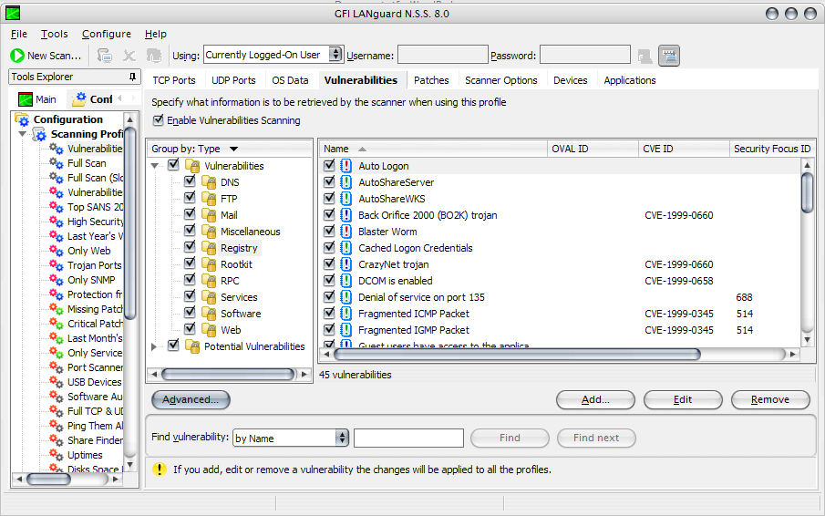The height and width of the screenshot is (516, 825).
Task: Open Find vulnerability by Name dropdown
Action: [342, 438]
